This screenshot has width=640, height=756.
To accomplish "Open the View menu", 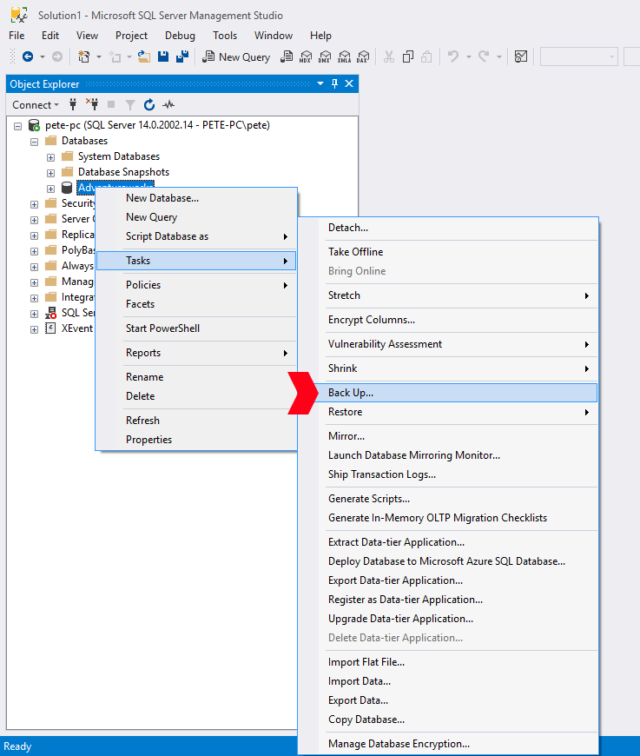I will pyautogui.click(x=87, y=36).
